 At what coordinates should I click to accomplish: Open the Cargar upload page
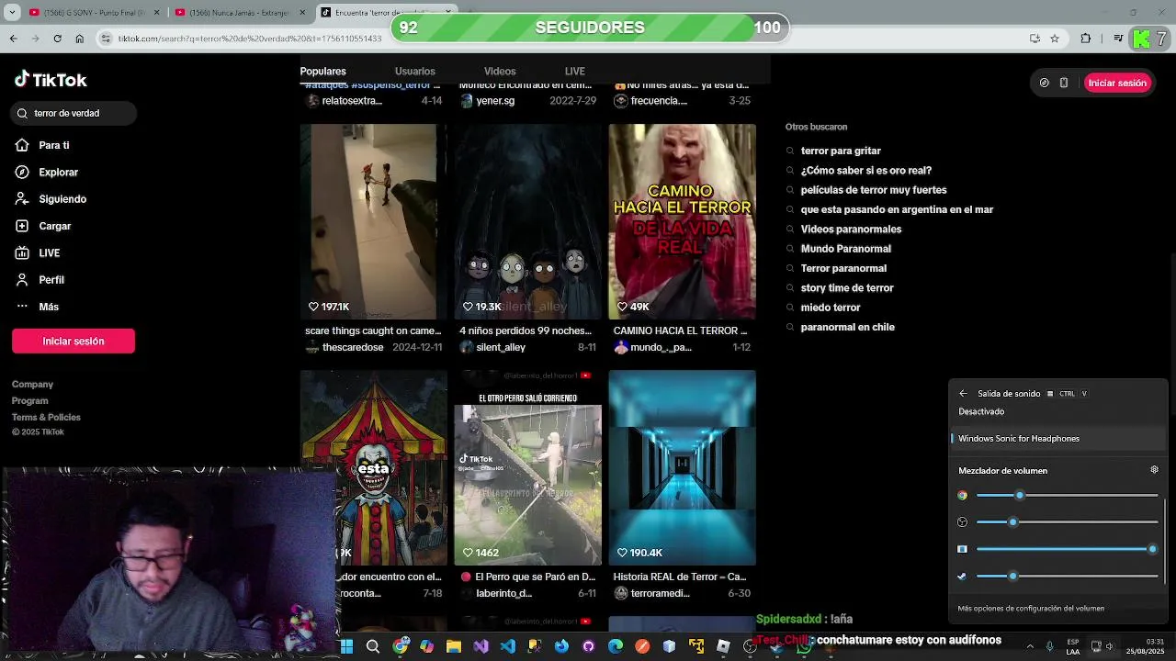43,226
